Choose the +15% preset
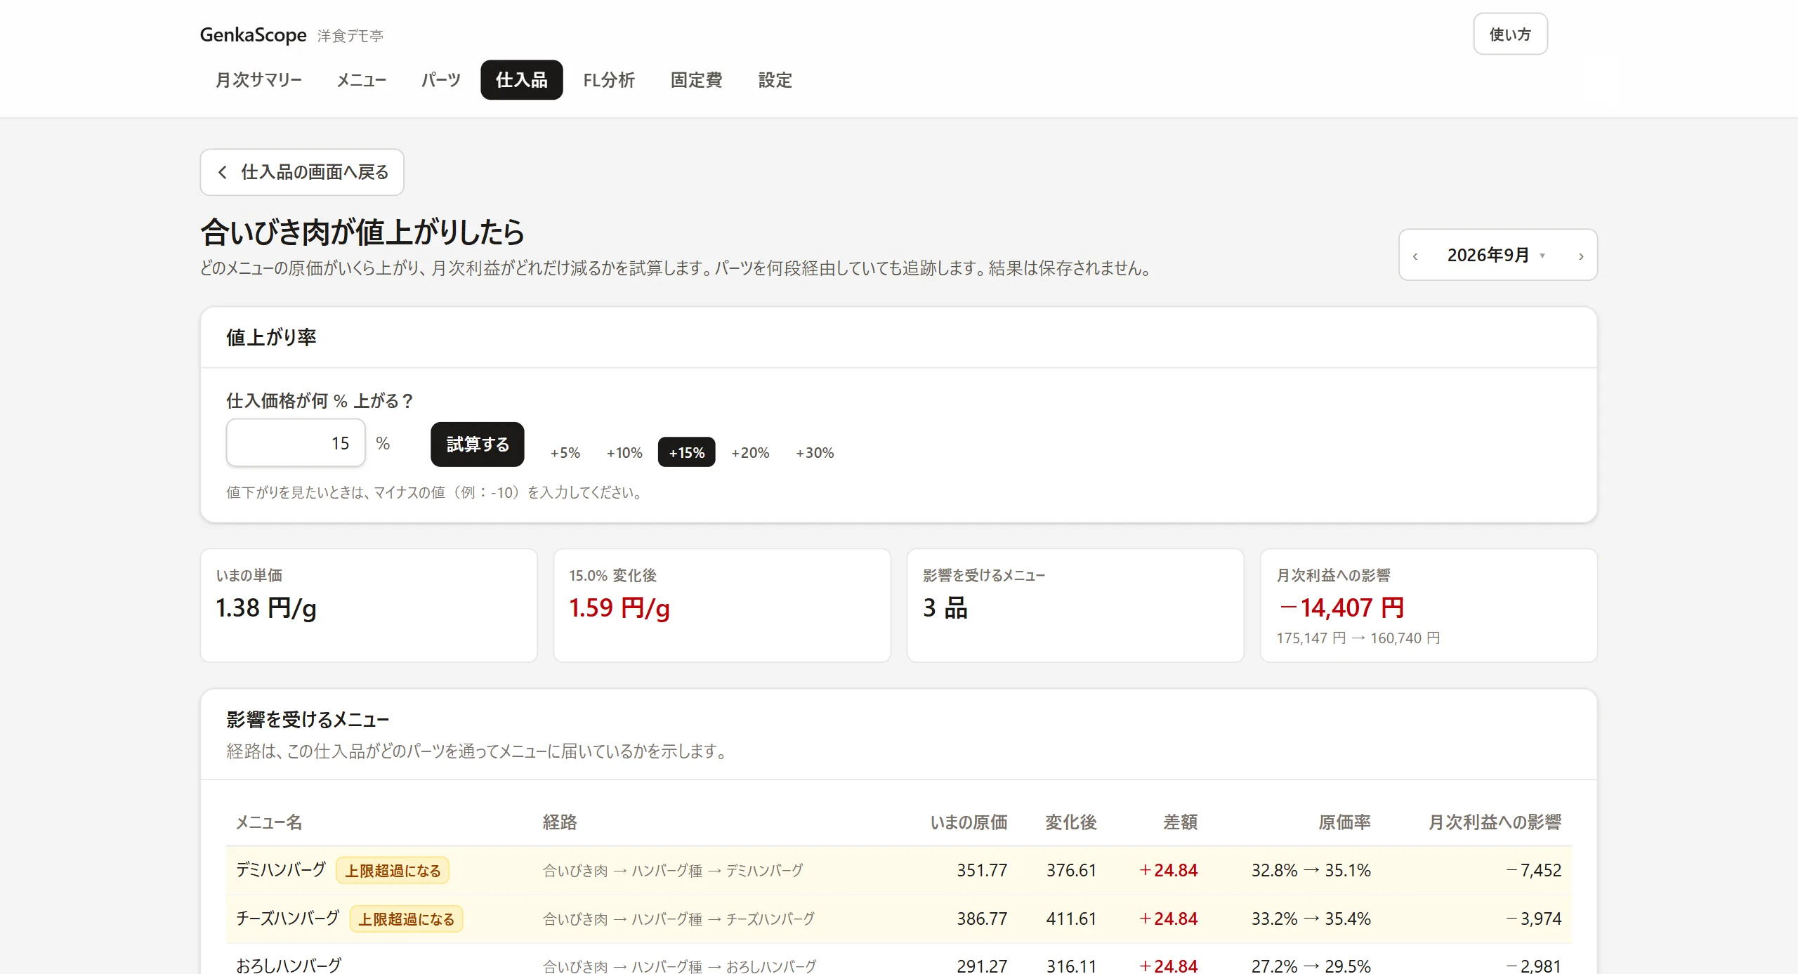 pyautogui.click(x=687, y=453)
